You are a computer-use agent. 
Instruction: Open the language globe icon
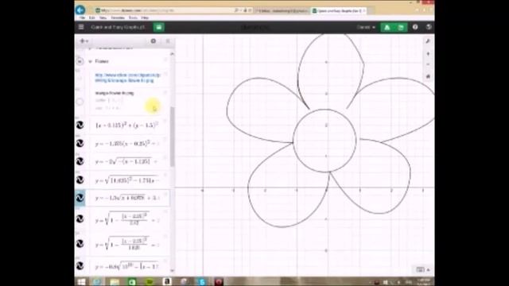(429, 27)
